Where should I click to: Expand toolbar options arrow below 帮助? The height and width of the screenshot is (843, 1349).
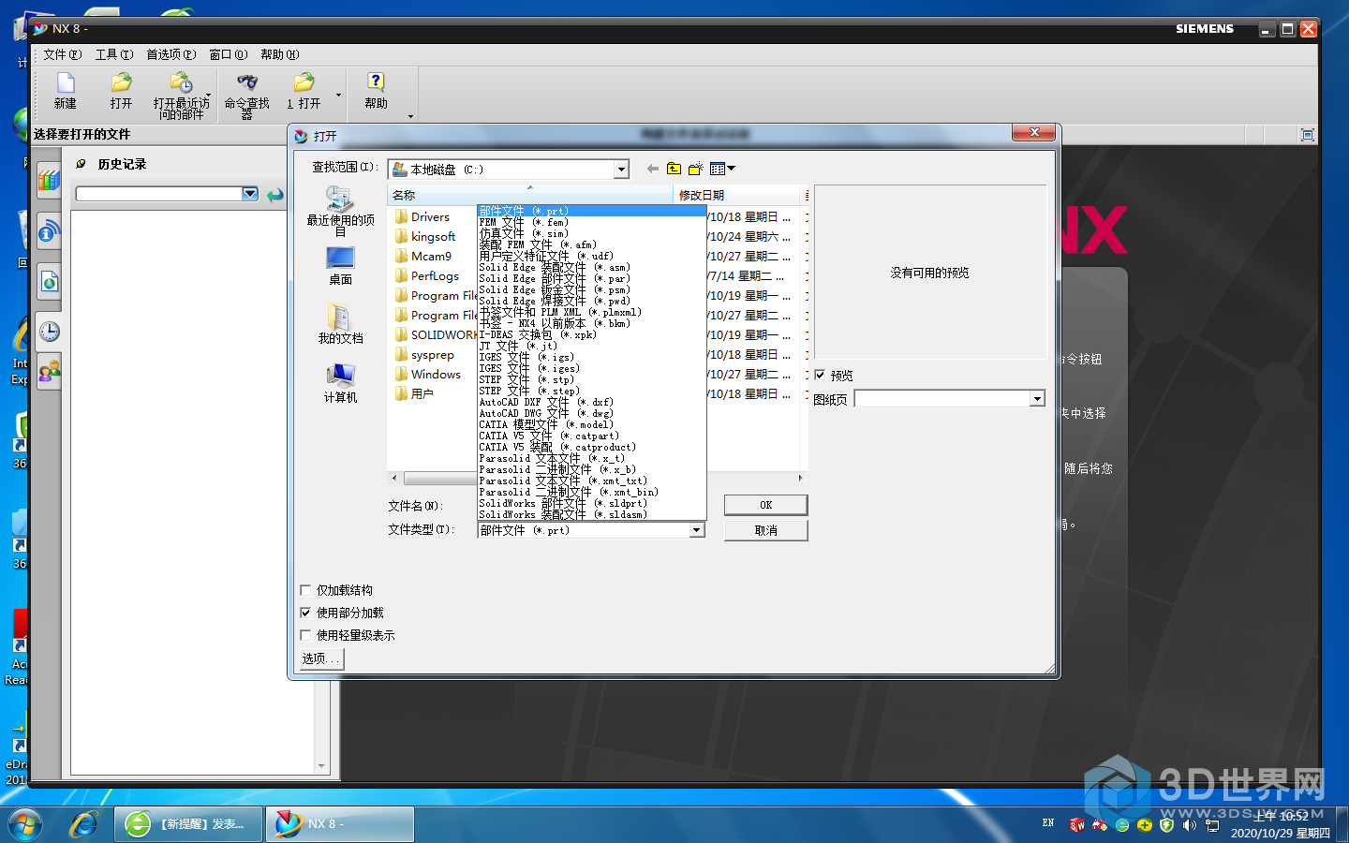click(x=410, y=117)
